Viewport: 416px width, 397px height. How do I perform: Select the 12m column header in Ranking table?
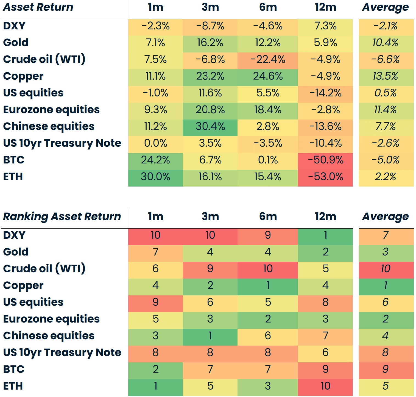(325, 216)
